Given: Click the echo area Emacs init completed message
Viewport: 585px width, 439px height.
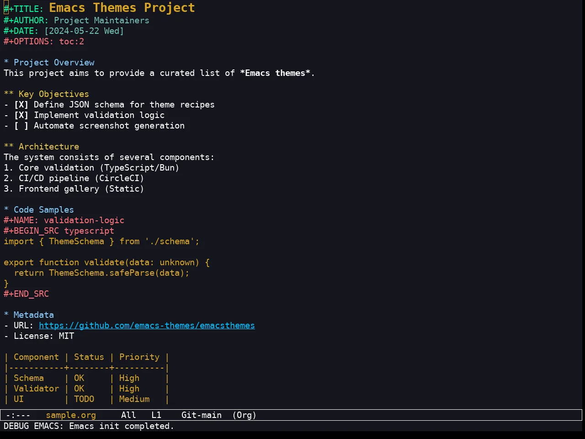Looking at the screenshot, I should tap(89, 426).
